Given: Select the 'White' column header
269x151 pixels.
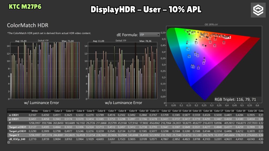Looking at the screenshot, I should (x=34, y=111).
